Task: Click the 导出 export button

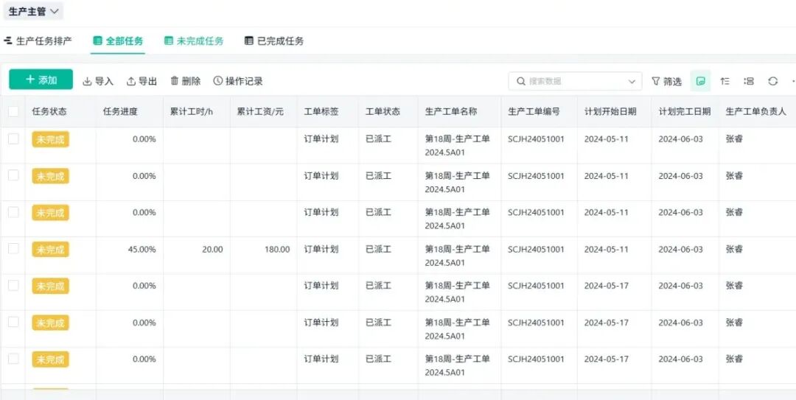Action: 142,81
